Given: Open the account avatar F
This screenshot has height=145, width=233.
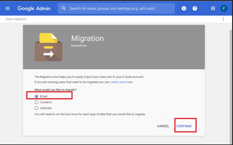Looking at the screenshot, I should [224, 8].
